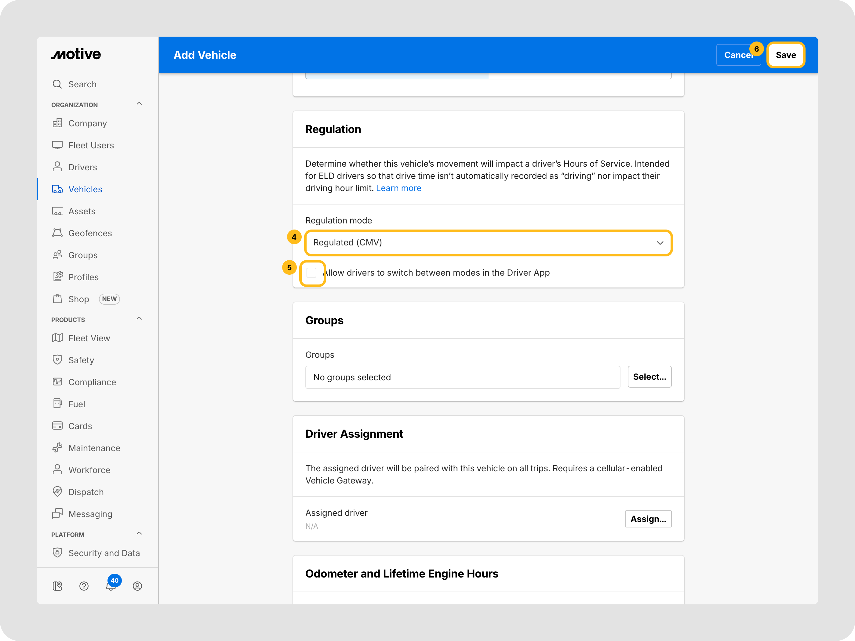Screen dimensions: 855x641
Task: Click the No groups selected field
Action: tap(462, 377)
